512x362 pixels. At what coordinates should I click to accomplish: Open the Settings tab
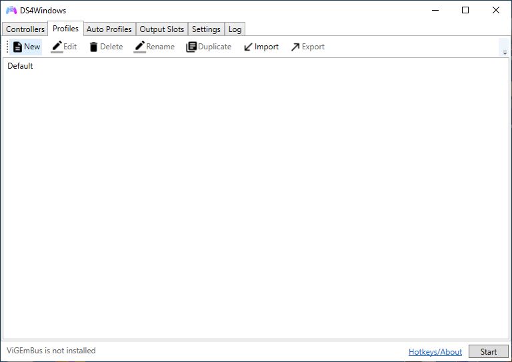coord(206,29)
